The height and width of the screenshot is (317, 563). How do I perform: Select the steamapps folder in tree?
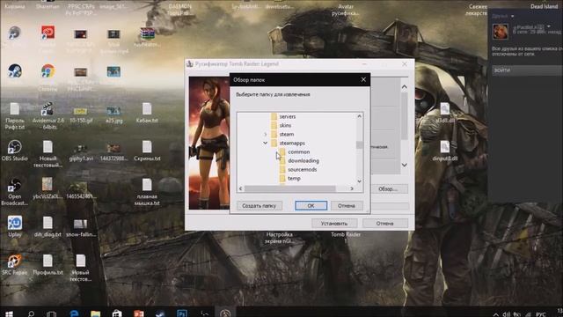pos(288,143)
